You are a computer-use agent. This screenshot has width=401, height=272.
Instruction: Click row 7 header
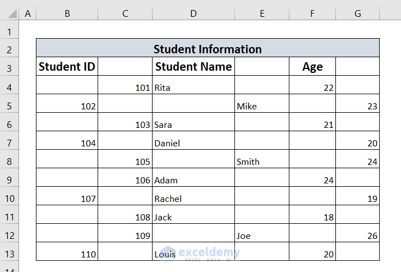[x=10, y=143]
